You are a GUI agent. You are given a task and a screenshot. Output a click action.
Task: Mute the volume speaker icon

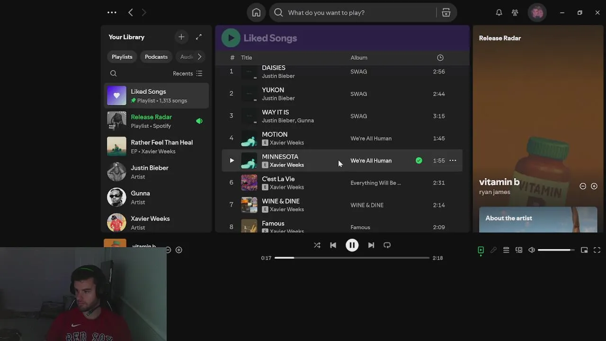[532, 250]
